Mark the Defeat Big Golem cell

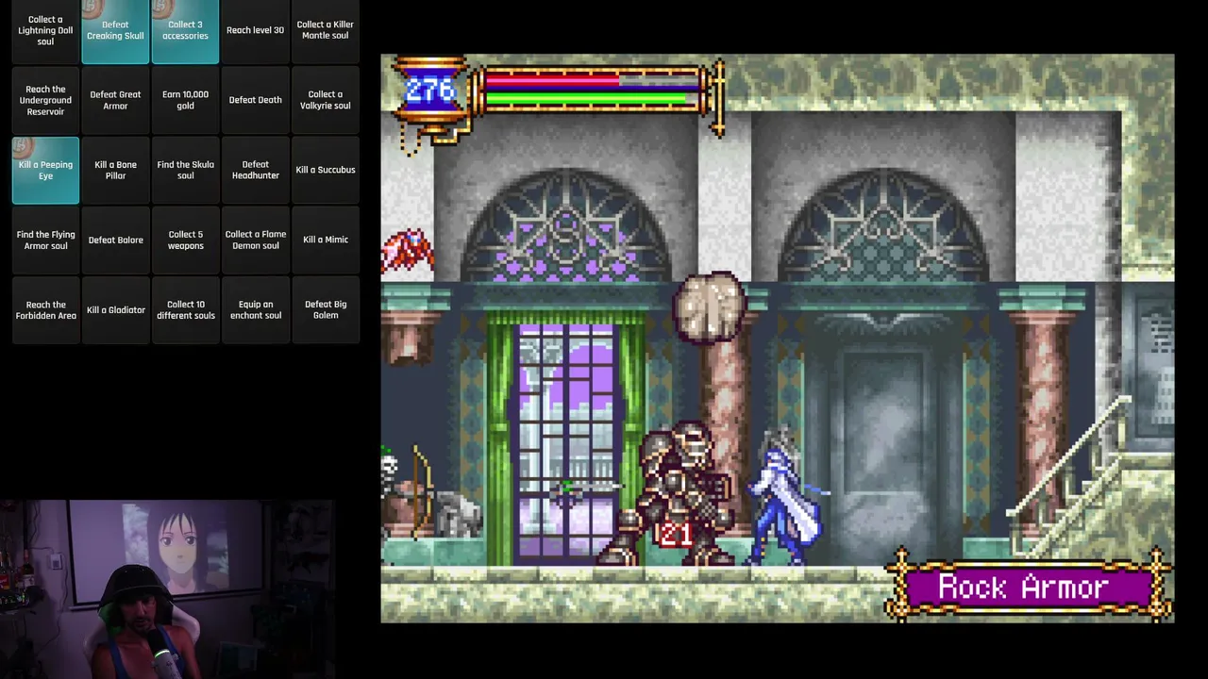325,309
